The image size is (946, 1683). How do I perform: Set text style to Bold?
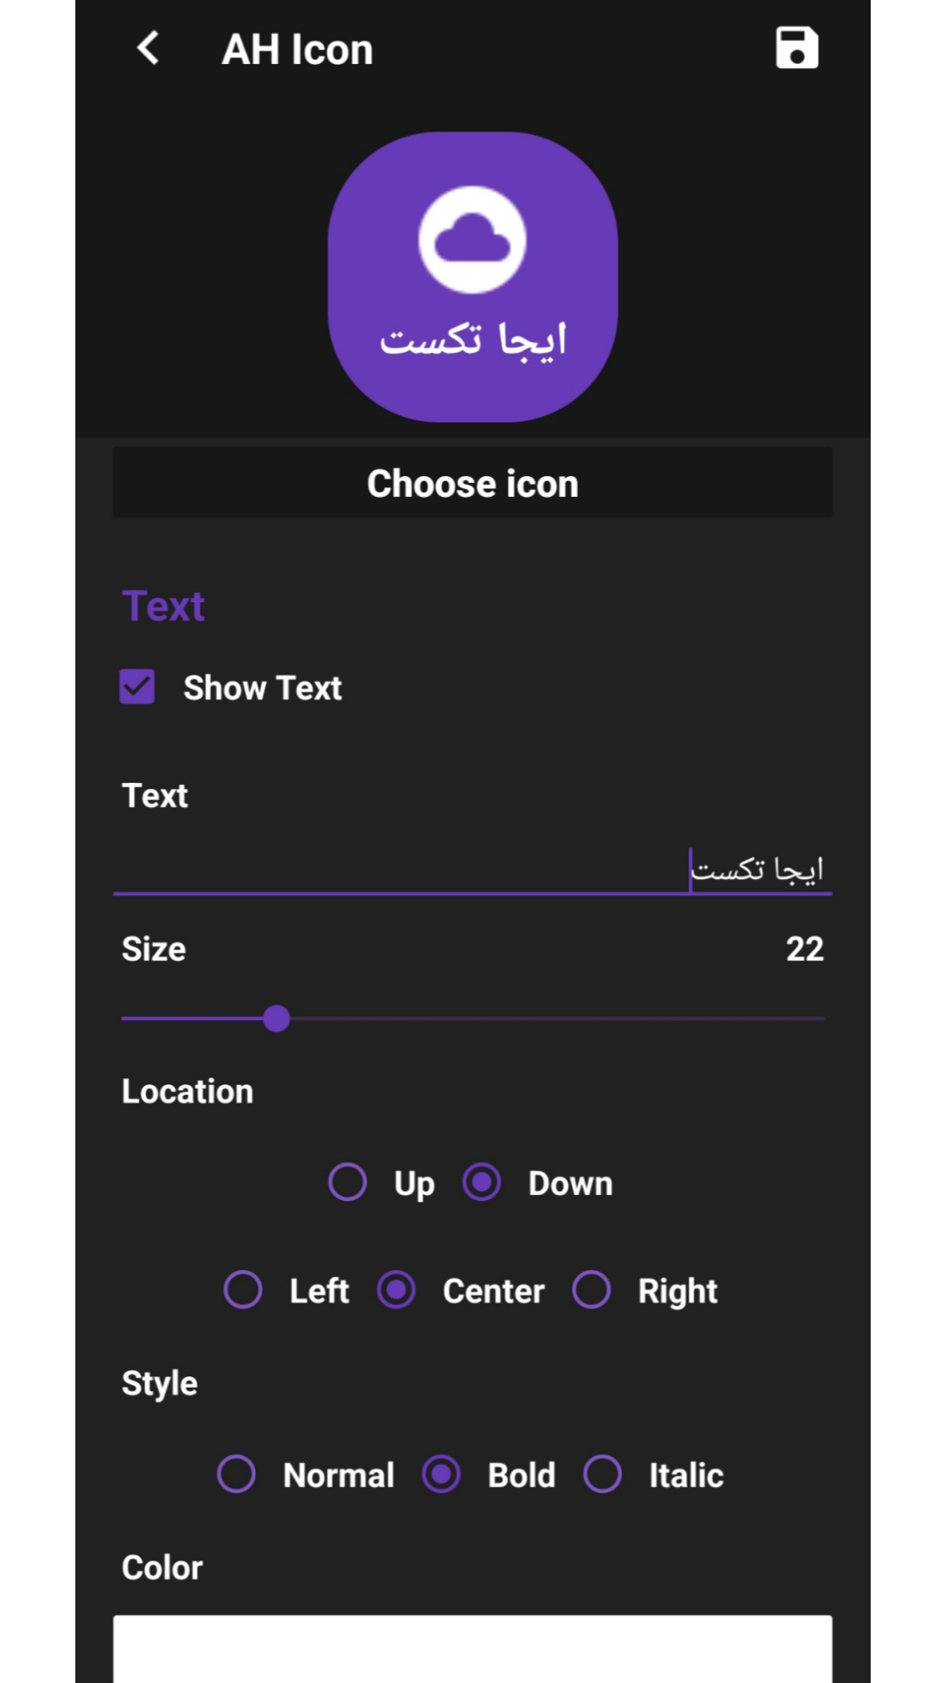tap(441, 1474)
